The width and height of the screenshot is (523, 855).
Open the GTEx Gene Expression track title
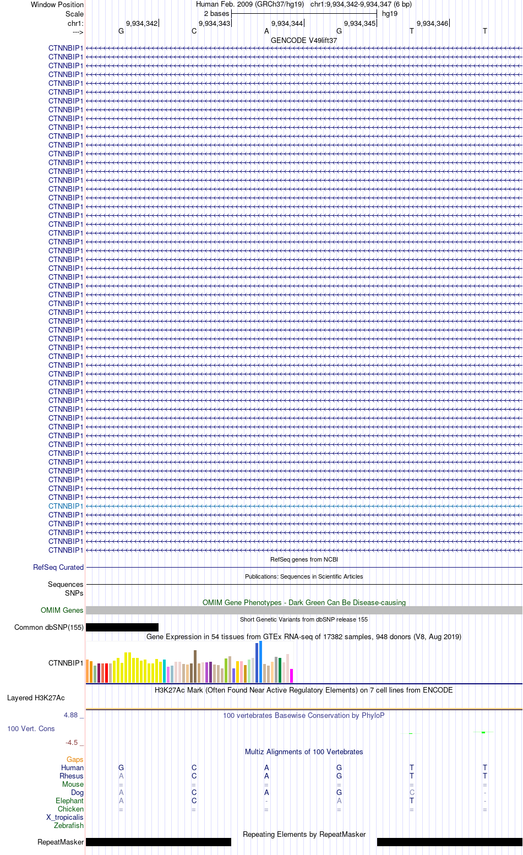point(304,636)
